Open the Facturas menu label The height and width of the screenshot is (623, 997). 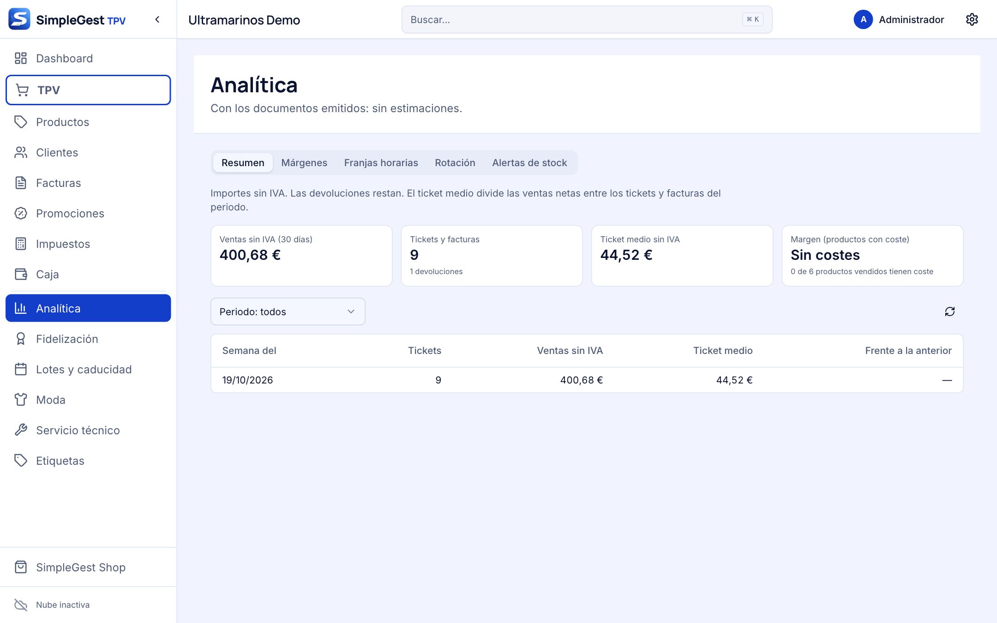[x=59, y=183]
